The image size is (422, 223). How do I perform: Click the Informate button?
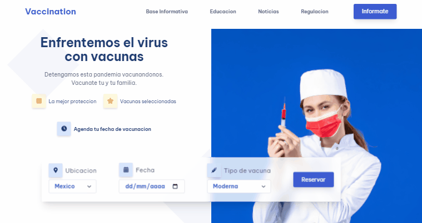375,12
